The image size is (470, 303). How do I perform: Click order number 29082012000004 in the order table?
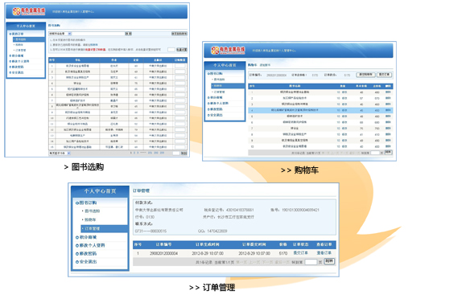click(163, 253)
